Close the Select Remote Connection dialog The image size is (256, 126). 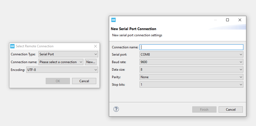tap(95, 46)
